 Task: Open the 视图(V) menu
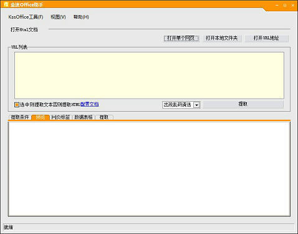[58, 17]
